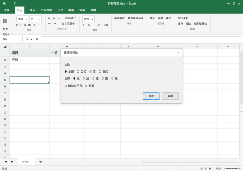Click the font color A icon
This screenshot has width=243, height=171.
pyautogui.click(x=34, y=25)
